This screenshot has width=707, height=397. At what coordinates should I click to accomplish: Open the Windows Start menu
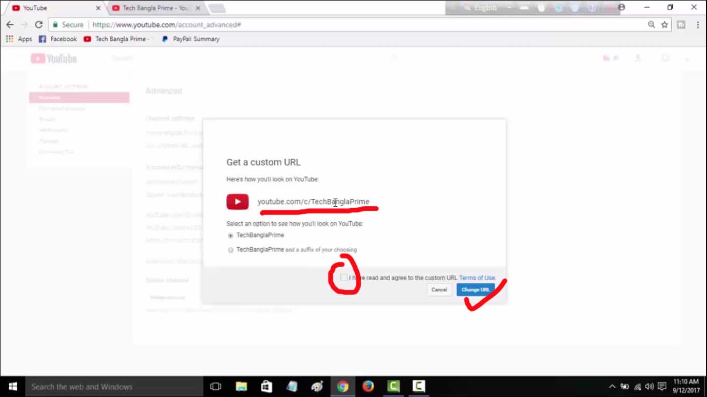[x=12, y=386]
